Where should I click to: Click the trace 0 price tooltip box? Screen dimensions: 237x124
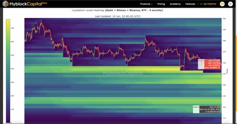click(x=209, y=109)
